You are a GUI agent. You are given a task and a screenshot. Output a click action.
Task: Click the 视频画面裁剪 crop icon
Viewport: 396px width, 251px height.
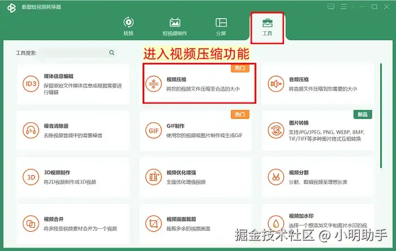coord(153,224)
